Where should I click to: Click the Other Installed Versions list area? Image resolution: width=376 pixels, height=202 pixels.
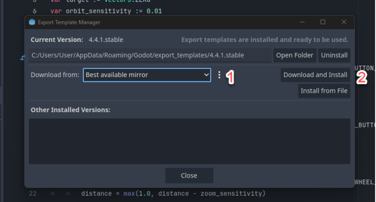point(189,141)
